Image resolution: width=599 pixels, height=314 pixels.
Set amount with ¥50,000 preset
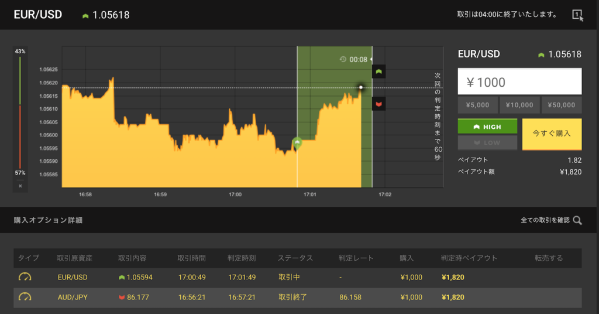562,105
